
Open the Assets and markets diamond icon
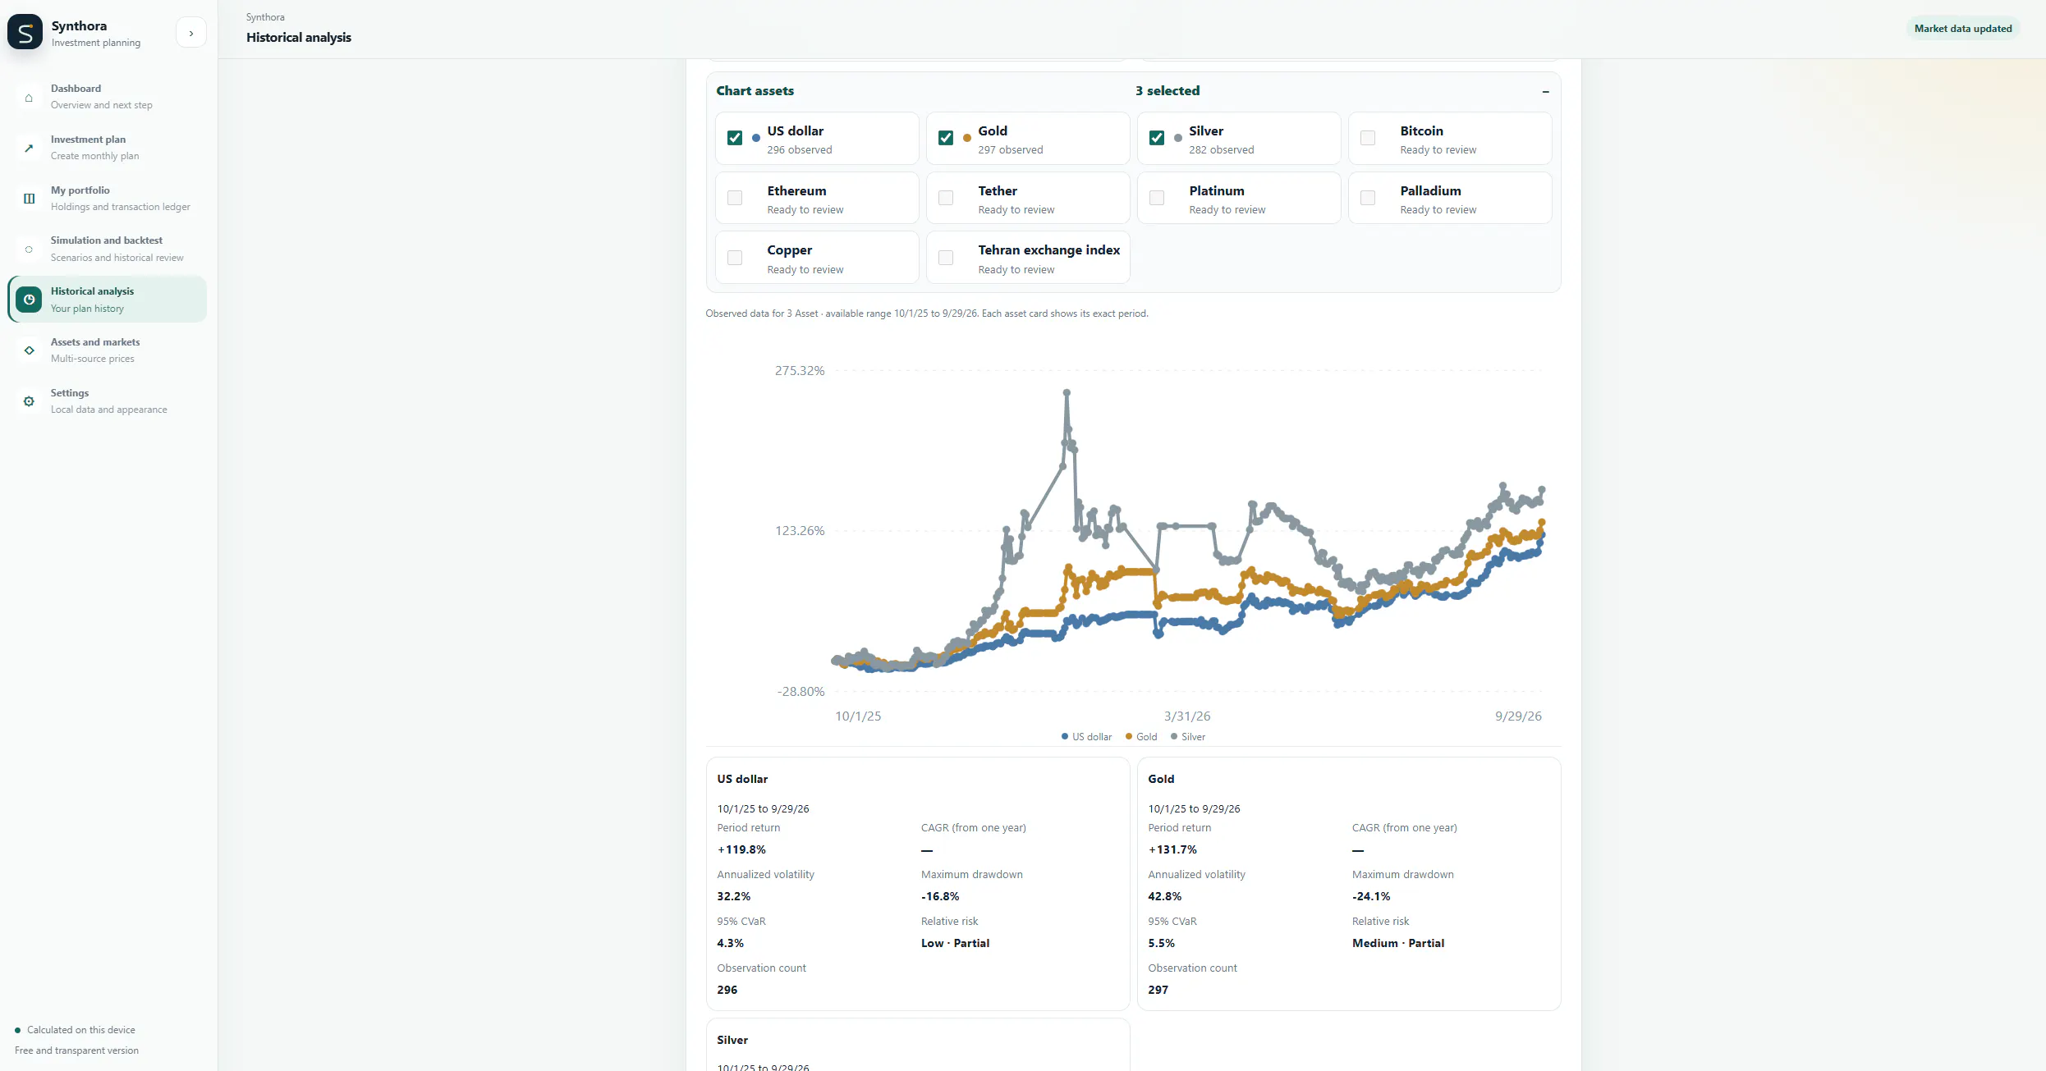pos(29,350)
